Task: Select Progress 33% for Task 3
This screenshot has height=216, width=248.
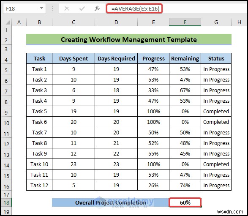Action: pos(153,90)
